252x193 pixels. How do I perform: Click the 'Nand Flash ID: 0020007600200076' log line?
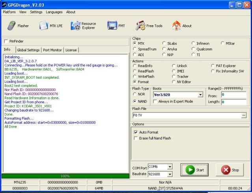(31, 94)
